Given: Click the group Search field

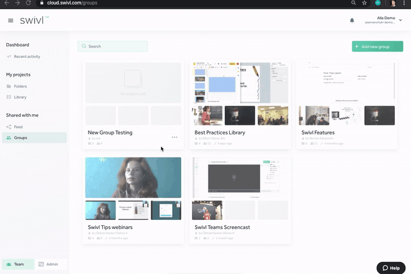Looking at the screenshot, I should pos(112,46).
